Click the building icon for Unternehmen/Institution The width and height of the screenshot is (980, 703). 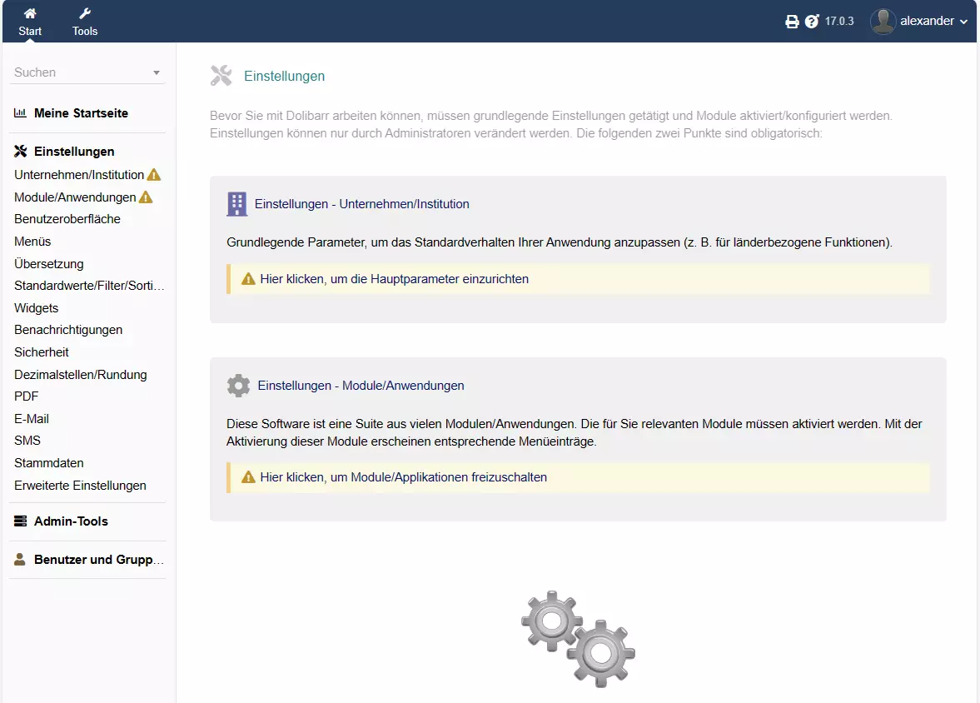236,204
